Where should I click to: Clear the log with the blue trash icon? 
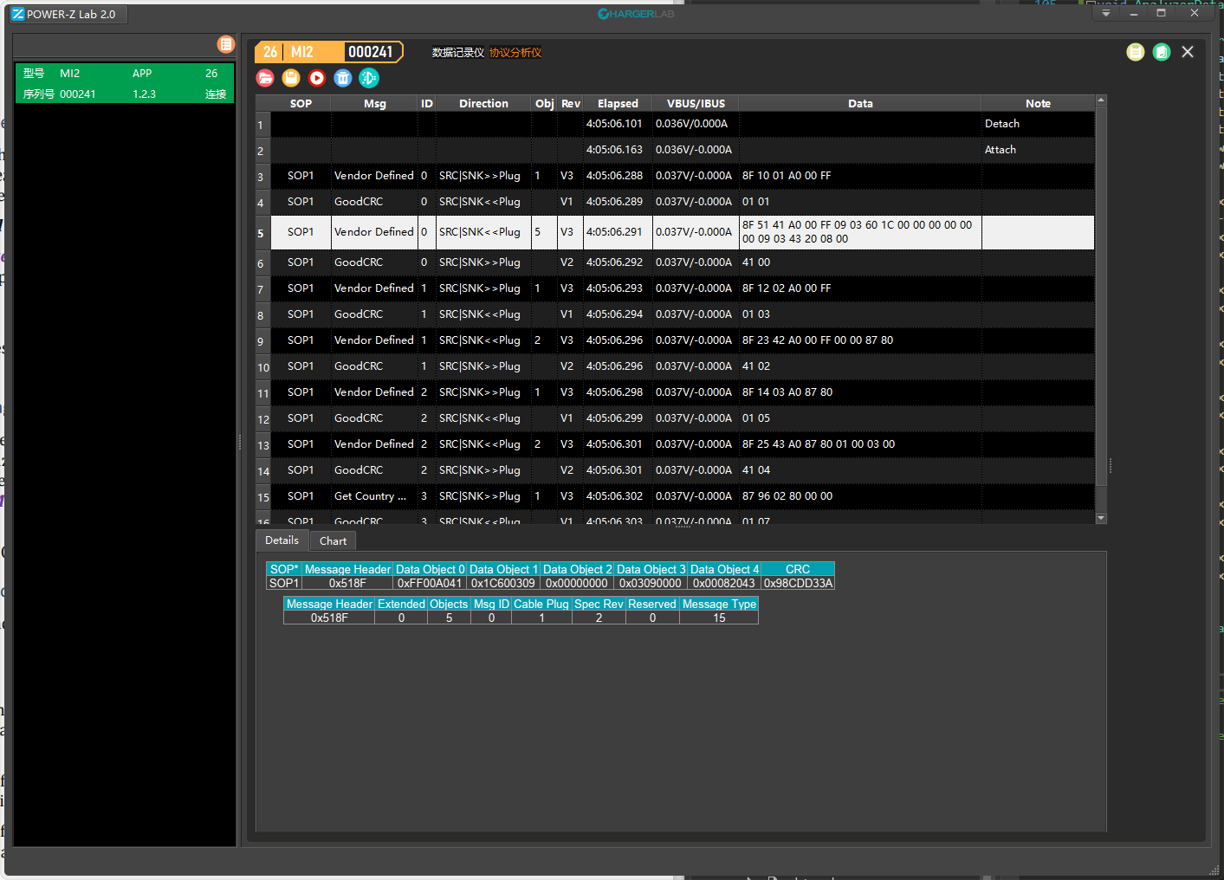pyautogui.click(x=343, y=78)
